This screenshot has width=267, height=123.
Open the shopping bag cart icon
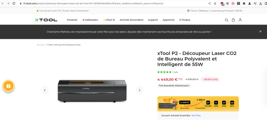233,20
